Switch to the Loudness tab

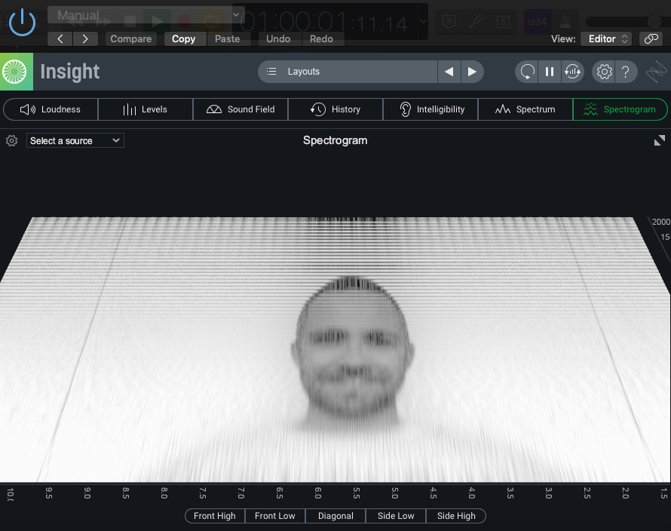51,109
